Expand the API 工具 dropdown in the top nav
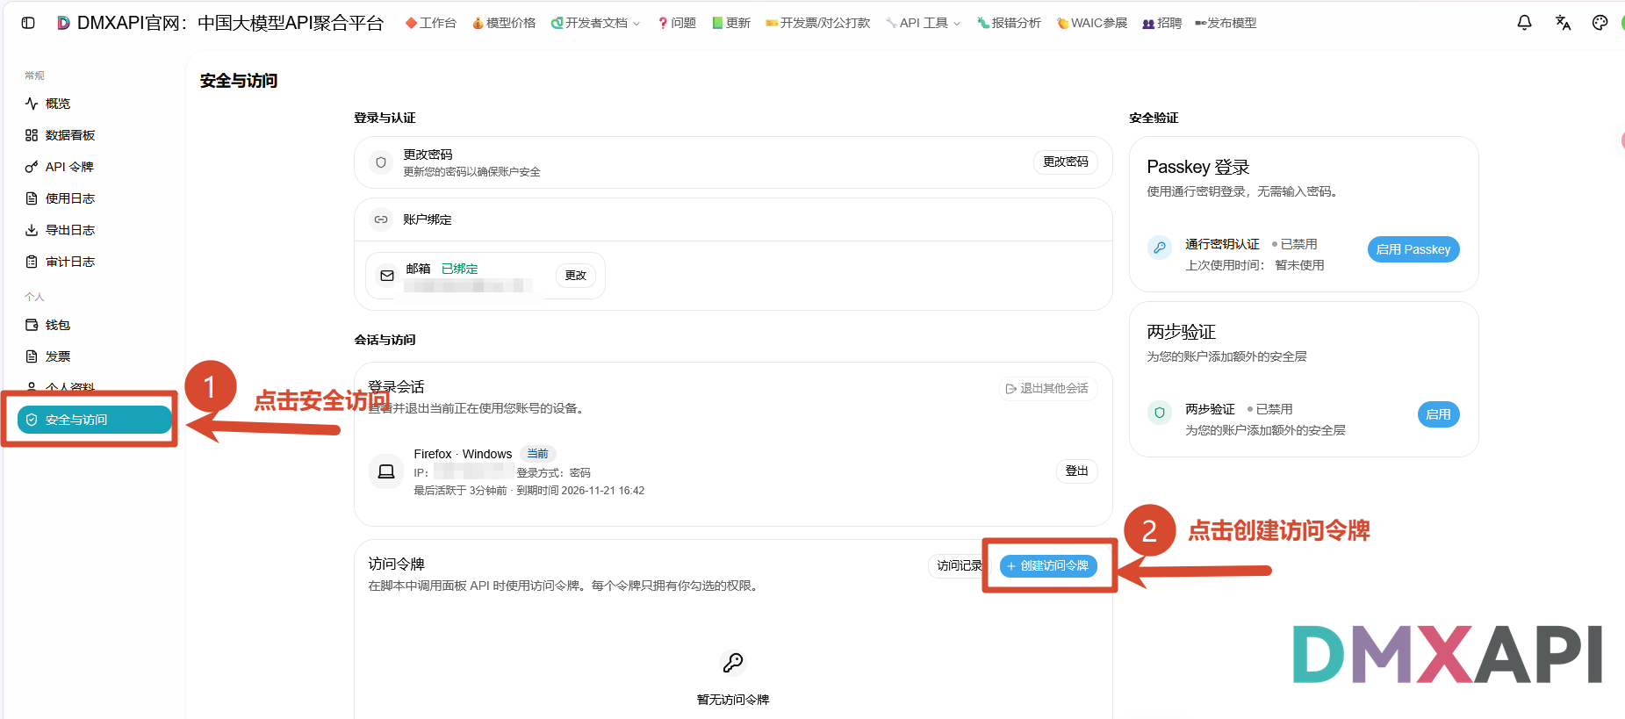This screenshot has width=1625, height=719. [923, 23]
